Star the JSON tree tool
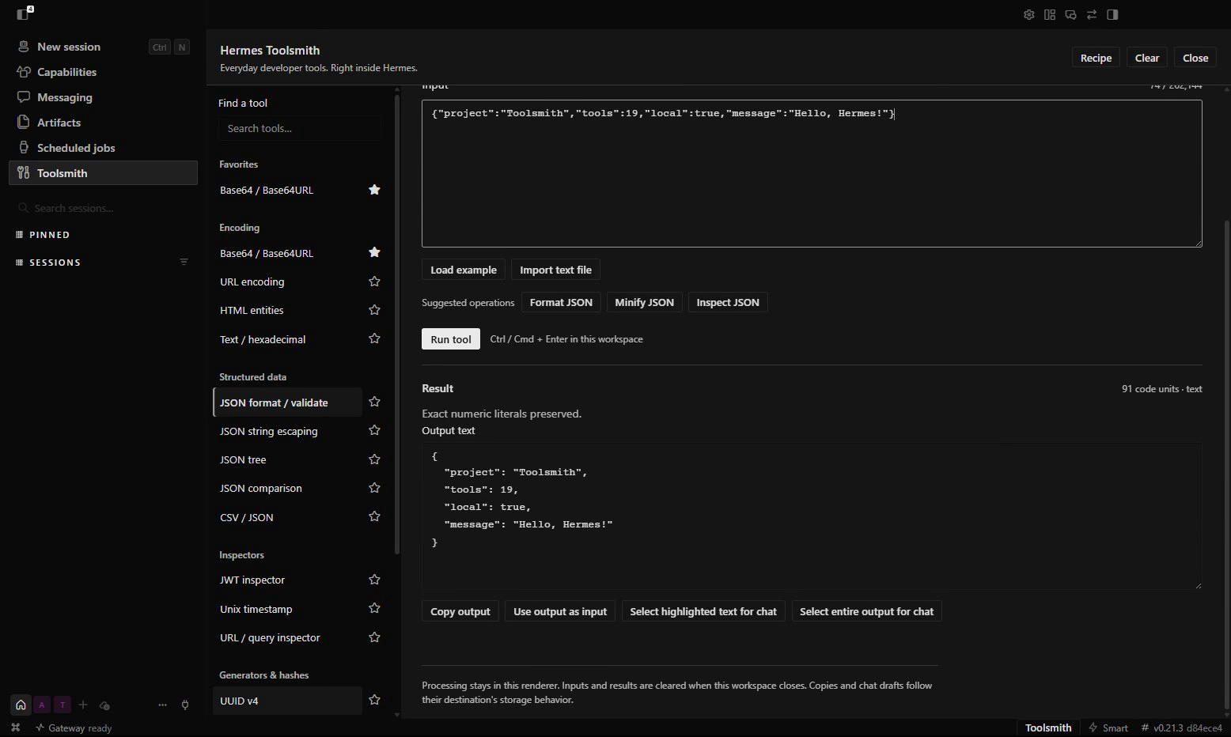Image resolution: width=1231 pixels, height=737 pixels. click(375, 459)
